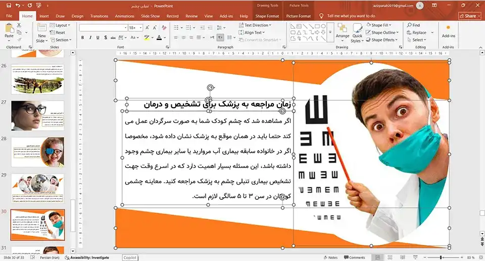485x261 pixels.
Task: Expand the Section dropdown
Action: 61,40
